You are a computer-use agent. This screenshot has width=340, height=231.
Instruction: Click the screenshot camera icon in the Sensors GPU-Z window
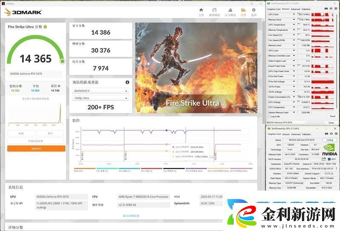[326, 9]
